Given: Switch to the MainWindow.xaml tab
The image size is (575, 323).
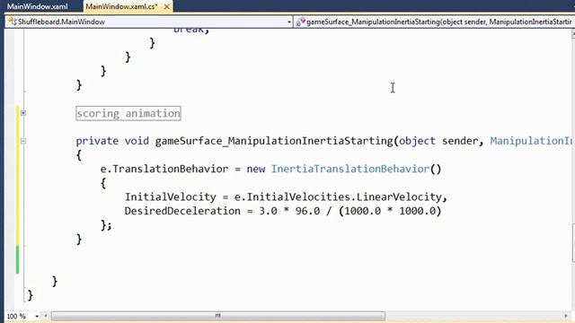Looking at the screenshot, I should pos(38,6).
